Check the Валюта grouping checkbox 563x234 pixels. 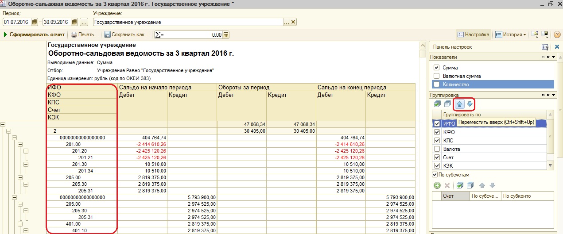pos(437,149)
